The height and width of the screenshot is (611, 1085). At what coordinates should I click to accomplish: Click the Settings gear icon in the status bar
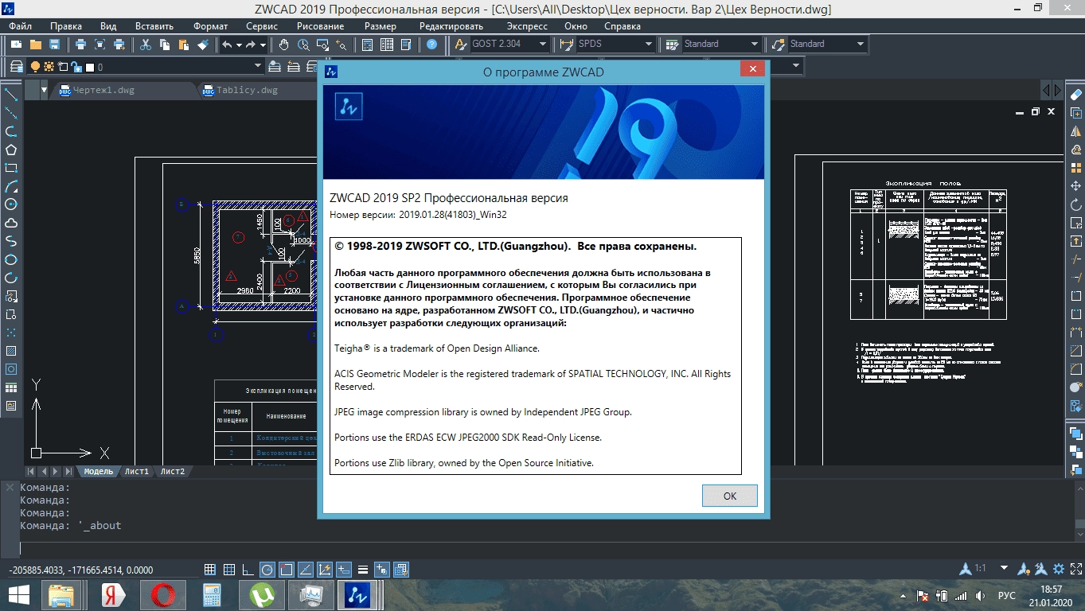point(1058,569)
